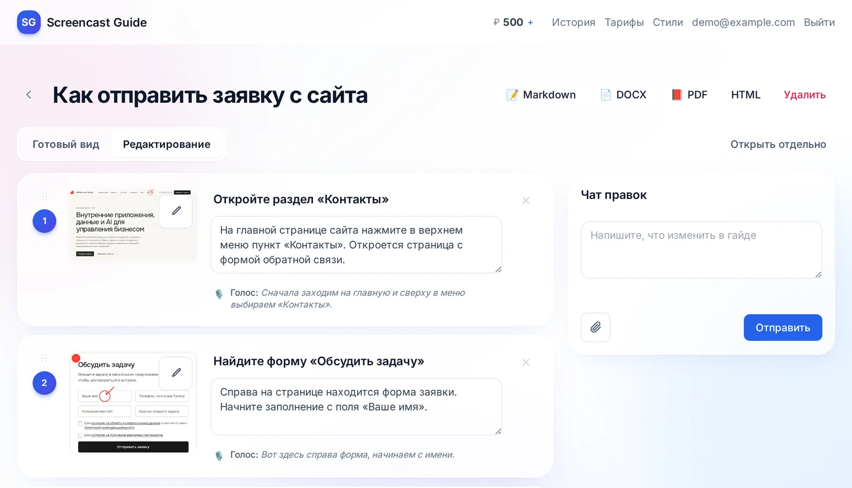Edit screenshot of step 1 with pencil
The width and height of the screenshot is (852, 488).
(176, 211)
